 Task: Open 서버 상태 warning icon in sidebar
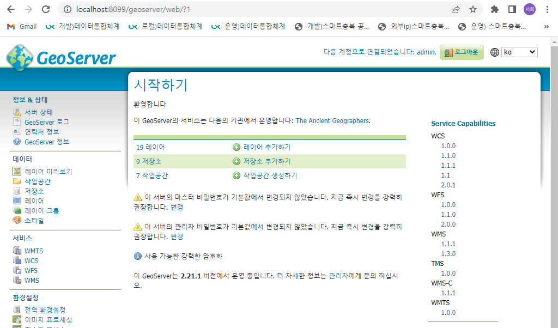point(17,112)
